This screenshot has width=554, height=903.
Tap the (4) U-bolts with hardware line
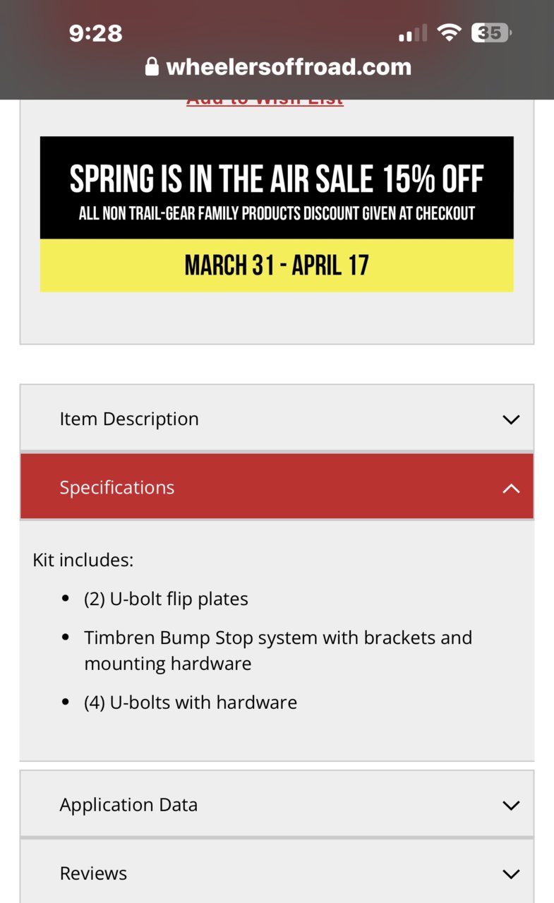(191, 702)
